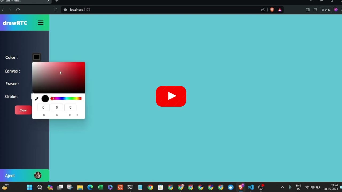342x192 pixels.
Task: Open the Snipping Tool in the taskbar
Action: [70, 187]
